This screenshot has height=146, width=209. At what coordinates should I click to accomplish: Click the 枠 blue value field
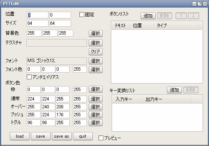(x=63, y=90)
